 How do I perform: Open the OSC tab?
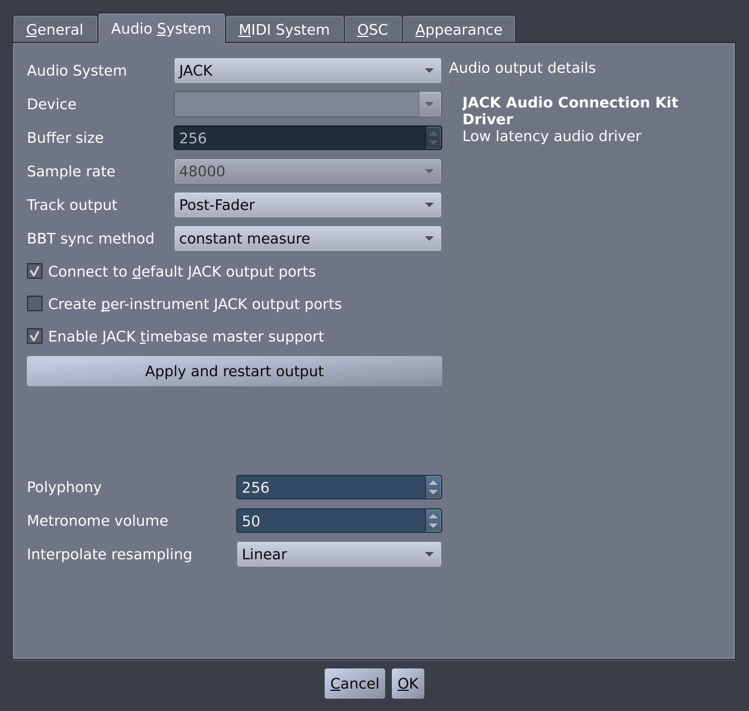click(373, 29)
